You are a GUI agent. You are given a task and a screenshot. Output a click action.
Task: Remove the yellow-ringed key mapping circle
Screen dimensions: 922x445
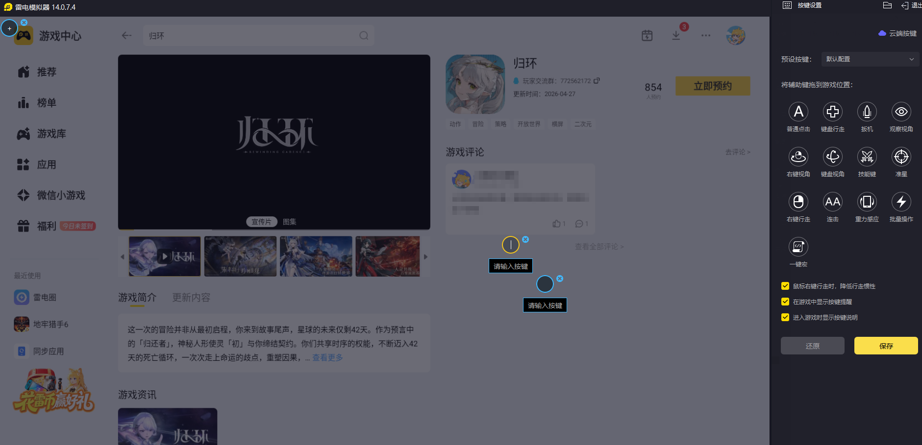(525, 239)
